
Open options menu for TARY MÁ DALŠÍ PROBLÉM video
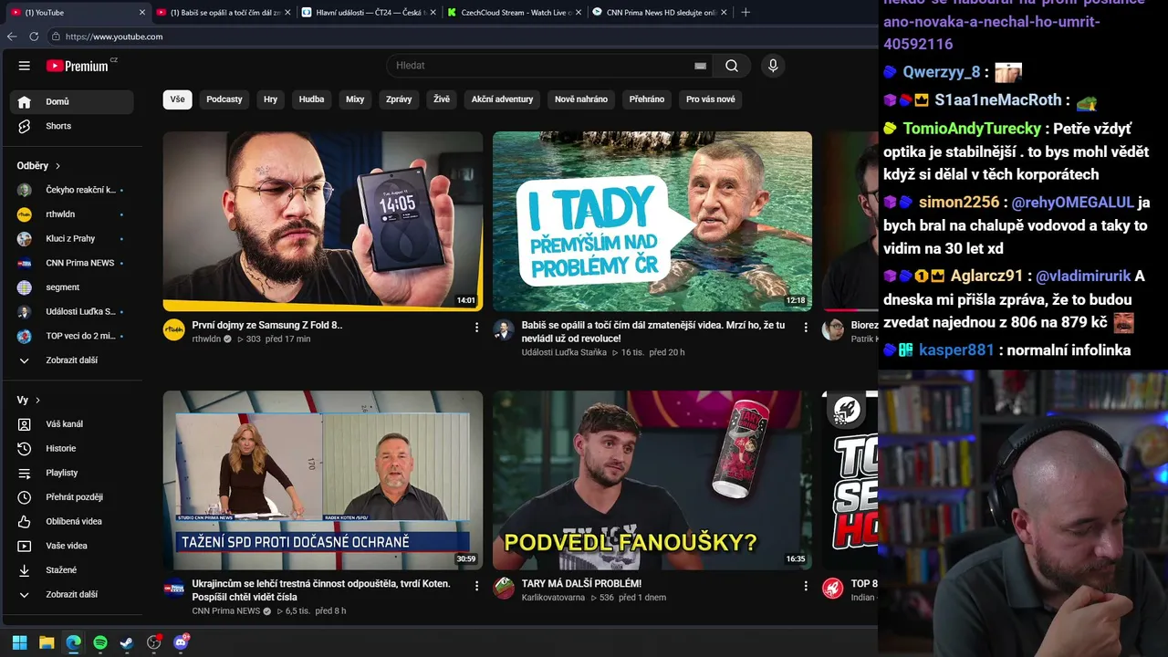coord(806,586)
